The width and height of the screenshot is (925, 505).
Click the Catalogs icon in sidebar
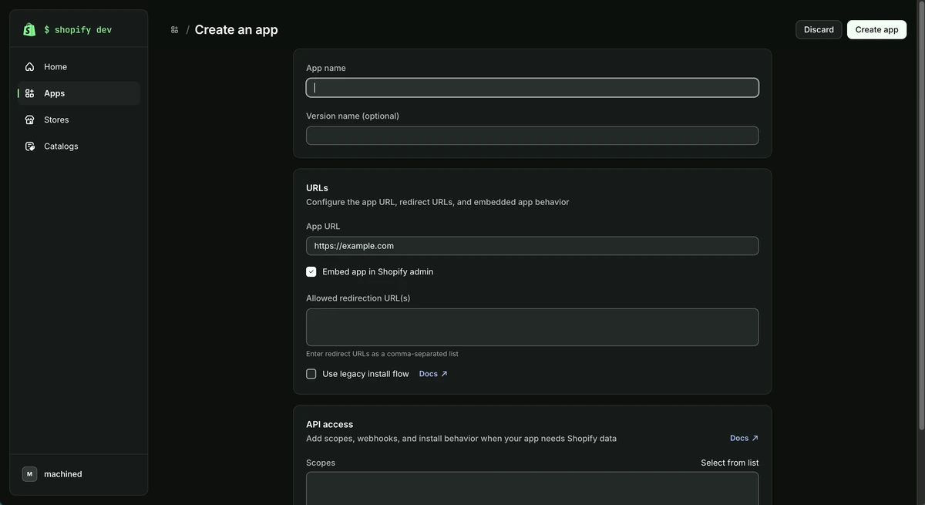coord(29,146)
